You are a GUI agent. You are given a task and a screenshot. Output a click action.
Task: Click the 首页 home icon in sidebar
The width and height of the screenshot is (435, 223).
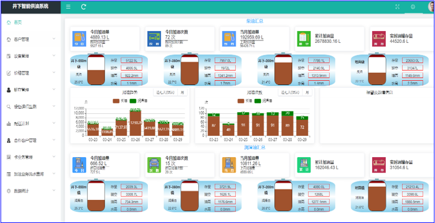click(9, 23)
